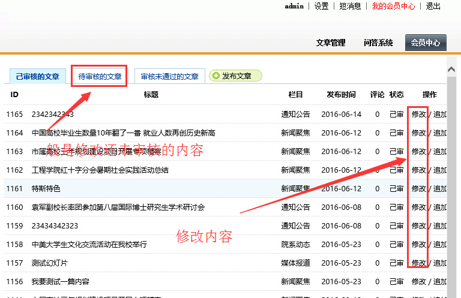Click 会员中心 navigation button
The width and height of the screenshot is (461, 298).
(x=426, y=43)
